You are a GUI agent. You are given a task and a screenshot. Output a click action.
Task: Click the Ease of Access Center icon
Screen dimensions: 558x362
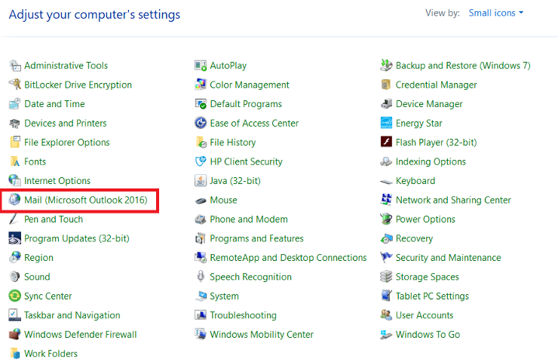(201, 123)
